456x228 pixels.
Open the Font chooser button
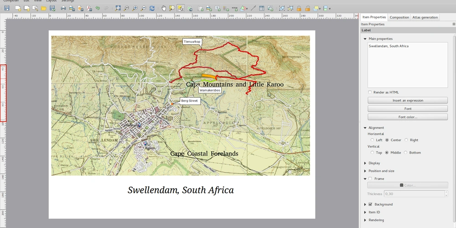(x=408, y=109)
